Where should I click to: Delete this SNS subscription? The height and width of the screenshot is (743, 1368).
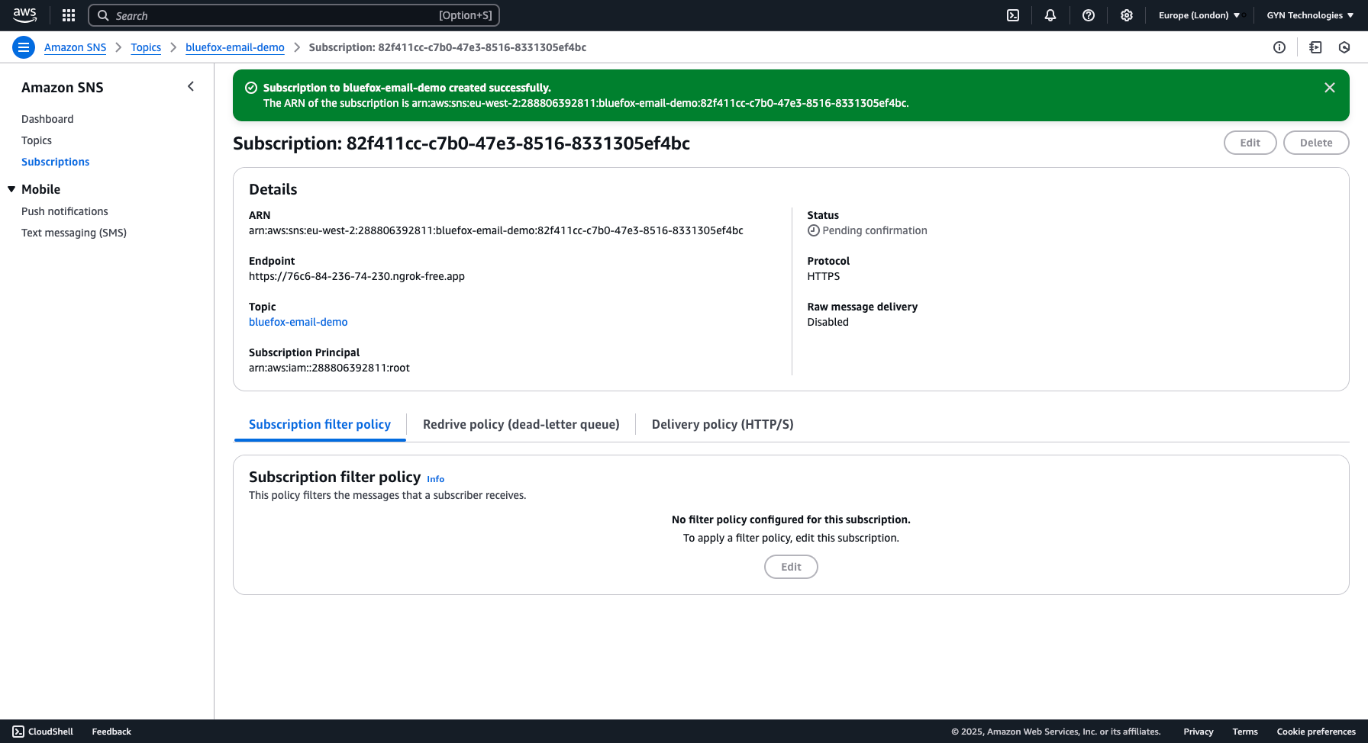(x=1316, y=143)
